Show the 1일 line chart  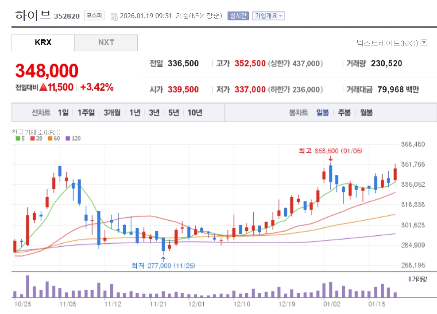coord(63,113)
